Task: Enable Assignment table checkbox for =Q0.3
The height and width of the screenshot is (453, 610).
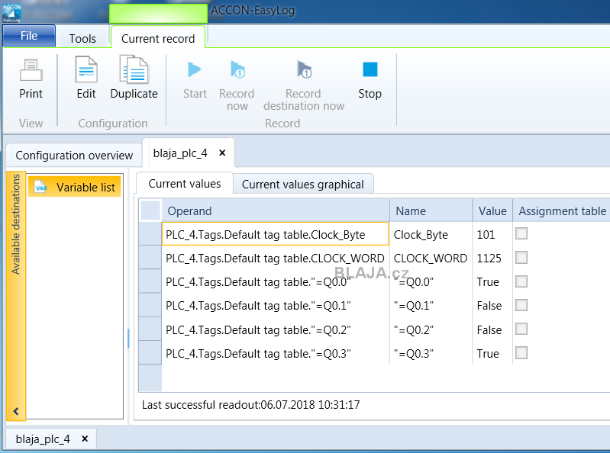Action: coord(521,353)
